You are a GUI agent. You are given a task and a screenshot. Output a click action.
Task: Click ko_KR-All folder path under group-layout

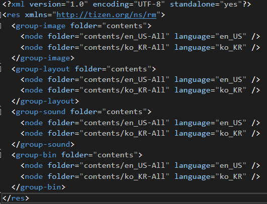(125, 90)
